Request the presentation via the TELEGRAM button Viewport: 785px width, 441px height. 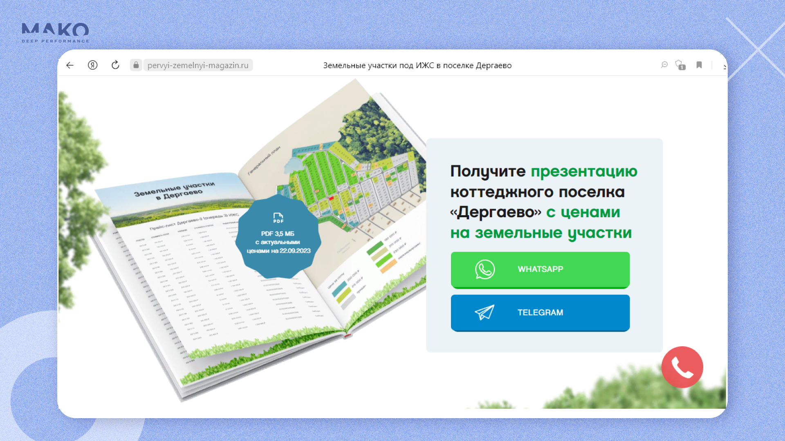point(540,313)
